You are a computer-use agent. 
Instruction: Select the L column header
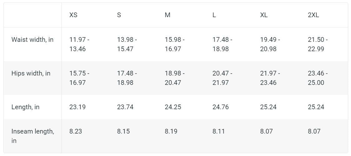click(x=214, y=15)
